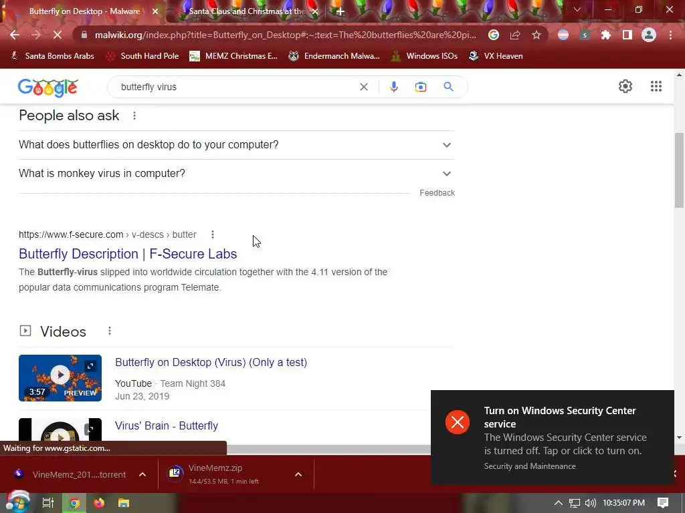Screen dimensions: 685x513
Task: Bookmark this page with the star icon
Action: tap(536, 35)
